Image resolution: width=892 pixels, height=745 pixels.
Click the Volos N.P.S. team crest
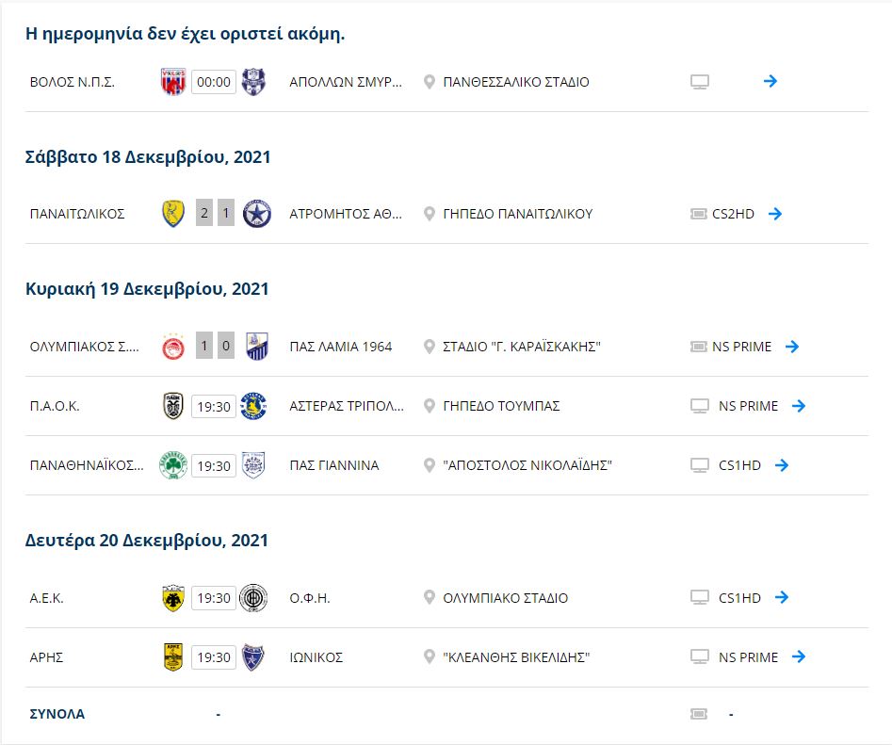tap(173, 82)
